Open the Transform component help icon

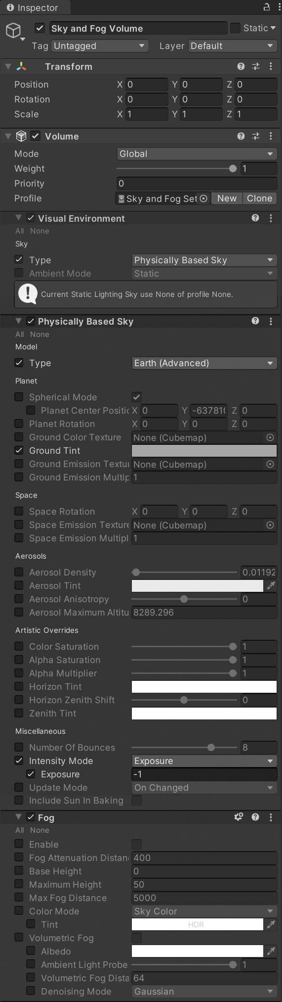[241, 66]
